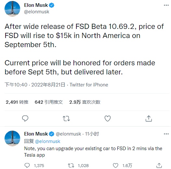Screen dimensions: 171x169
Task: View the 642 引用推文 quote tweets
Action: tap(49, 102)
